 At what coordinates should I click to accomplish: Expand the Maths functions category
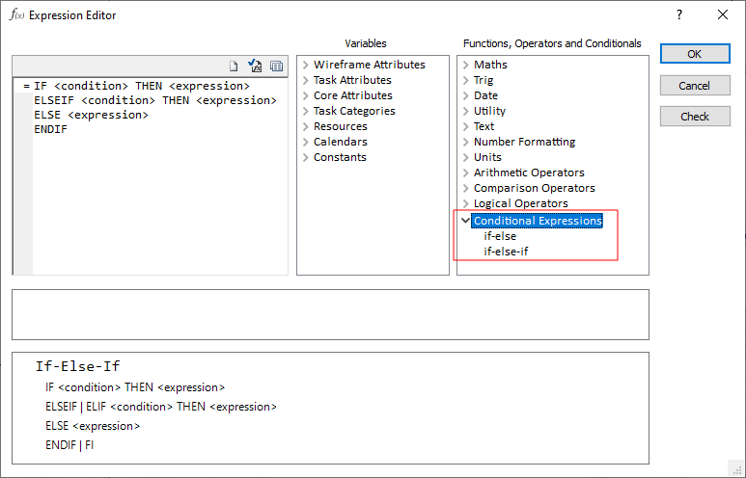click(466, 65)
